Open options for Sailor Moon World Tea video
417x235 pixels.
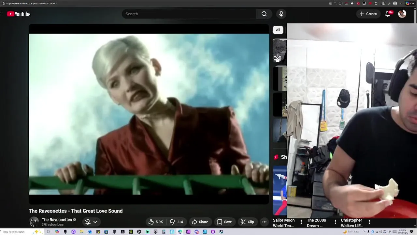301,222
